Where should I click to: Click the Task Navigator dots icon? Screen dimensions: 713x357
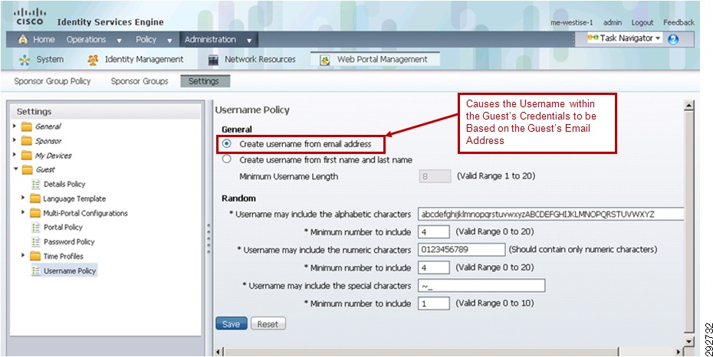(x=593, y=38)
